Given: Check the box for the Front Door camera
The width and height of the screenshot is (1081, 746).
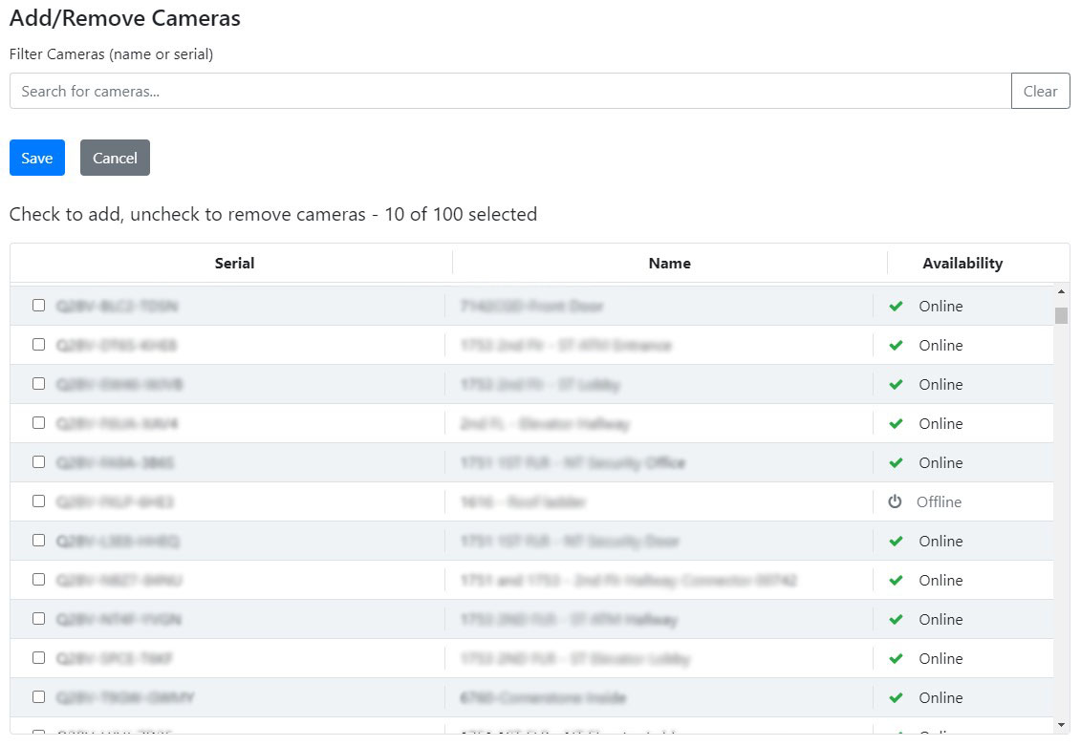Looking at the screenshot, I should coord(38,306).
